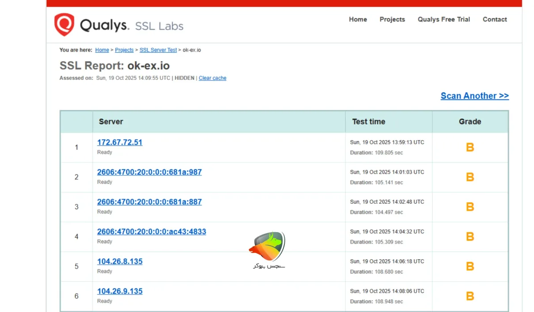Click row number 4 cell
The width and height of the screenshot is (534, 312).
pyautogui.click(x=77, y=237)
